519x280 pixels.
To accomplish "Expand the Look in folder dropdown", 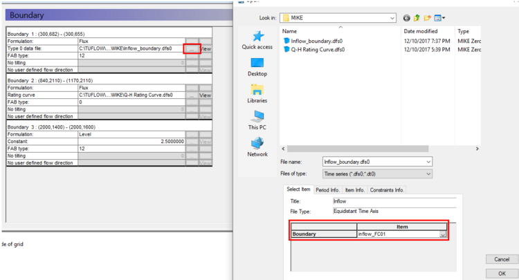I will pos(392,17).
